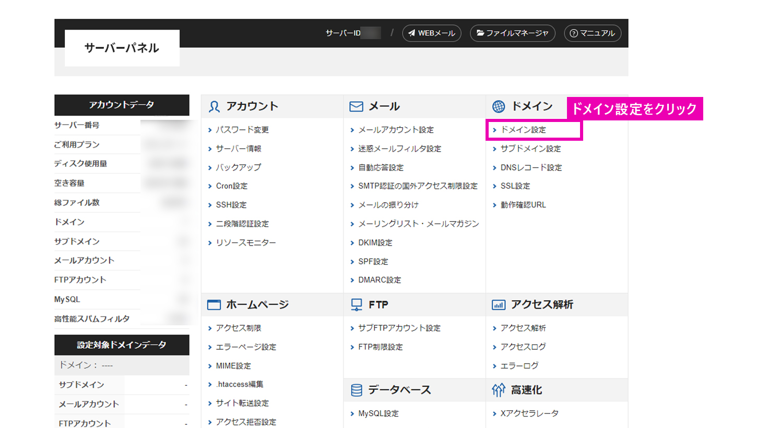
Task: Open DMARC設定 link
Action: click(380, 280)
